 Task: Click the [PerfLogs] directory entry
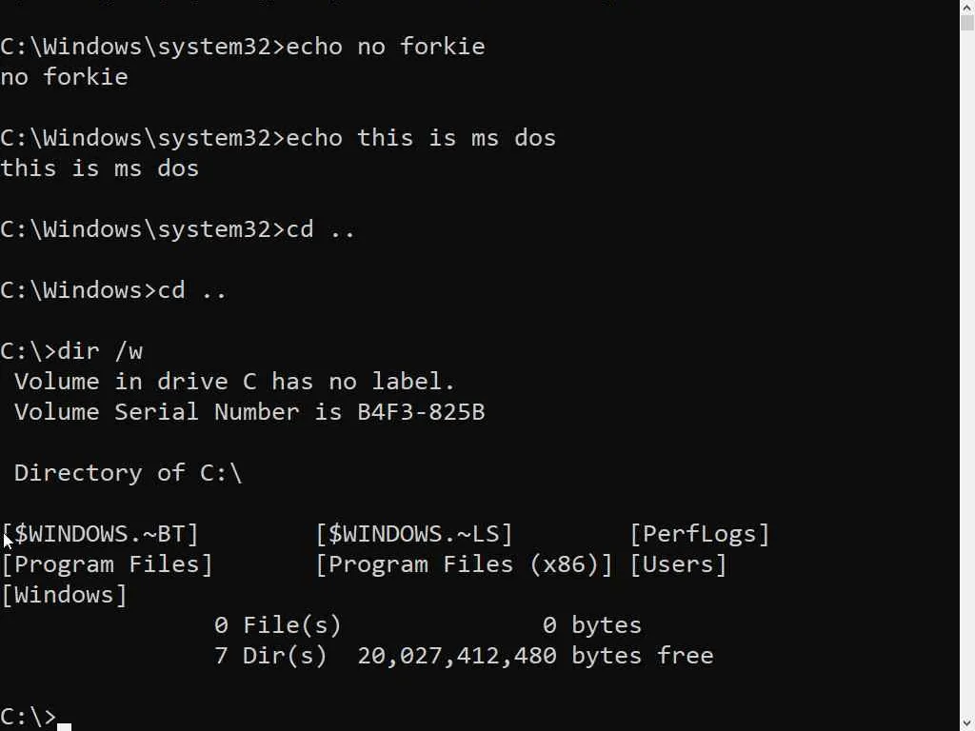[x=700, y=534]
